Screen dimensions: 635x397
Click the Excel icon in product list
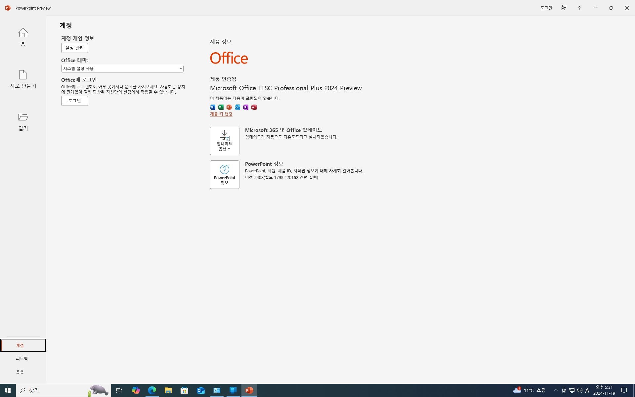pos(221,107)
